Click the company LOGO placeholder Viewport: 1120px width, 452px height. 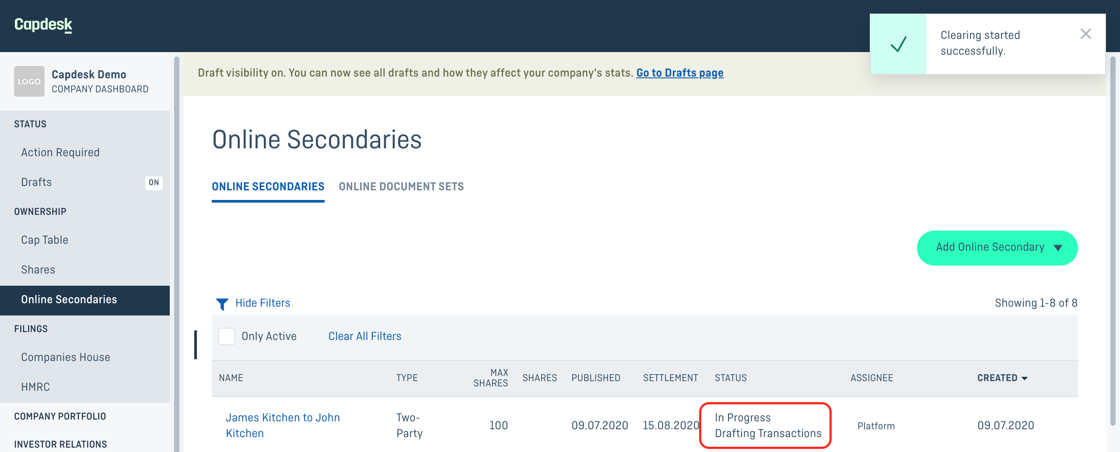tap(29, 81)
